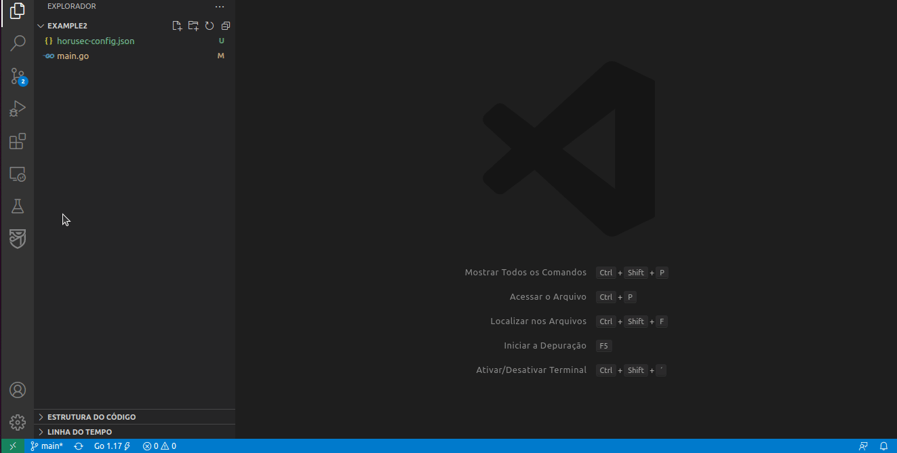Image resolution: width=897 pixels, height=453 pixels.
Task: Click the 'Ativar/Desativar Terminal' text
Action: 532,370
